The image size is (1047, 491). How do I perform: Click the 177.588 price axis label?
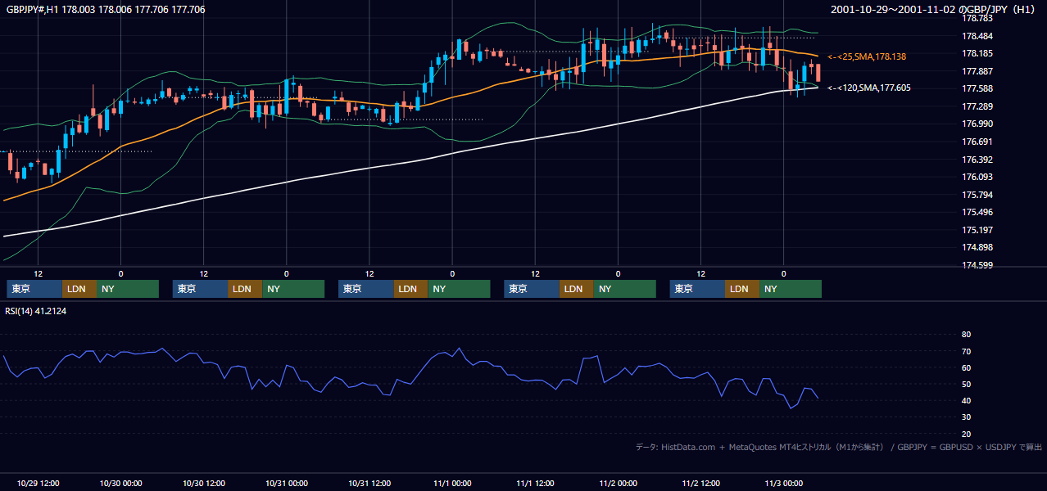pyautogui.click(x=977, y=88)
